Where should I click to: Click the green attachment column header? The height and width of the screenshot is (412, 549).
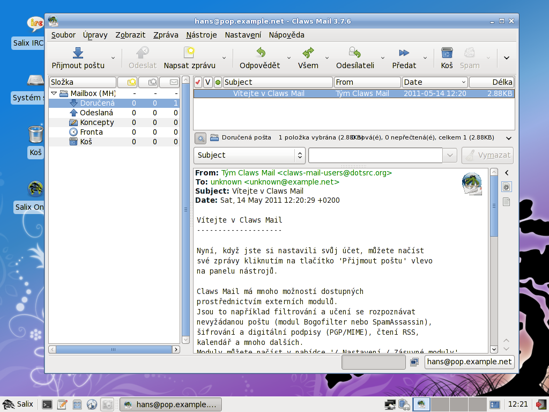point(218,82)
